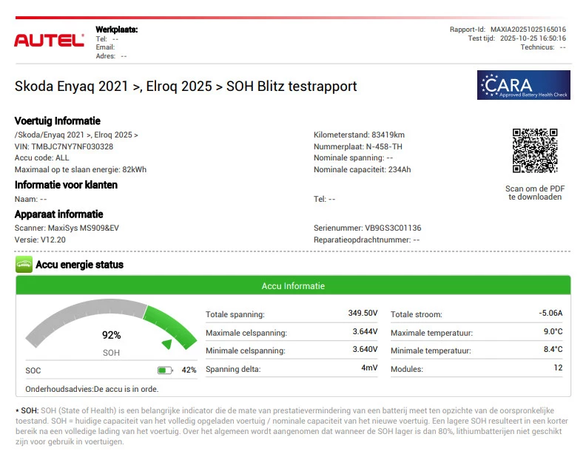This screenshot has height=451, width=586.
Task: Click the Informatie voor klanten heading
Action: pos(66,185)
